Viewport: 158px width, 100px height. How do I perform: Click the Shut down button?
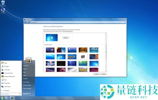click(x=26, y=94)
